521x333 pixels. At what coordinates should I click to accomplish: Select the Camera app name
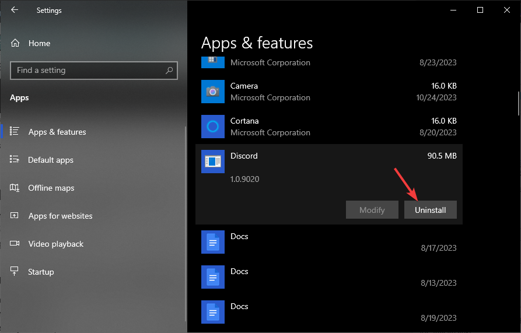coord(244,86)
